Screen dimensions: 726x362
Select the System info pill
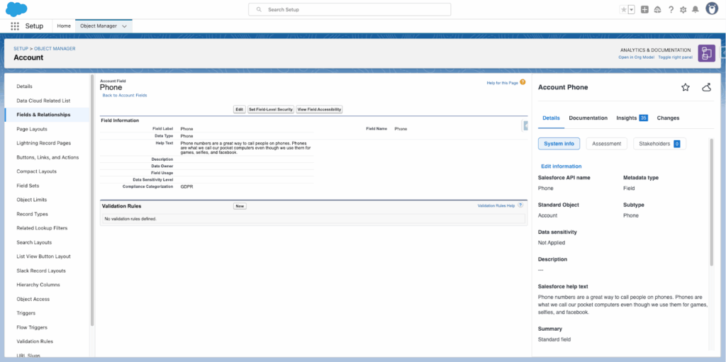(x=559, y=144)
